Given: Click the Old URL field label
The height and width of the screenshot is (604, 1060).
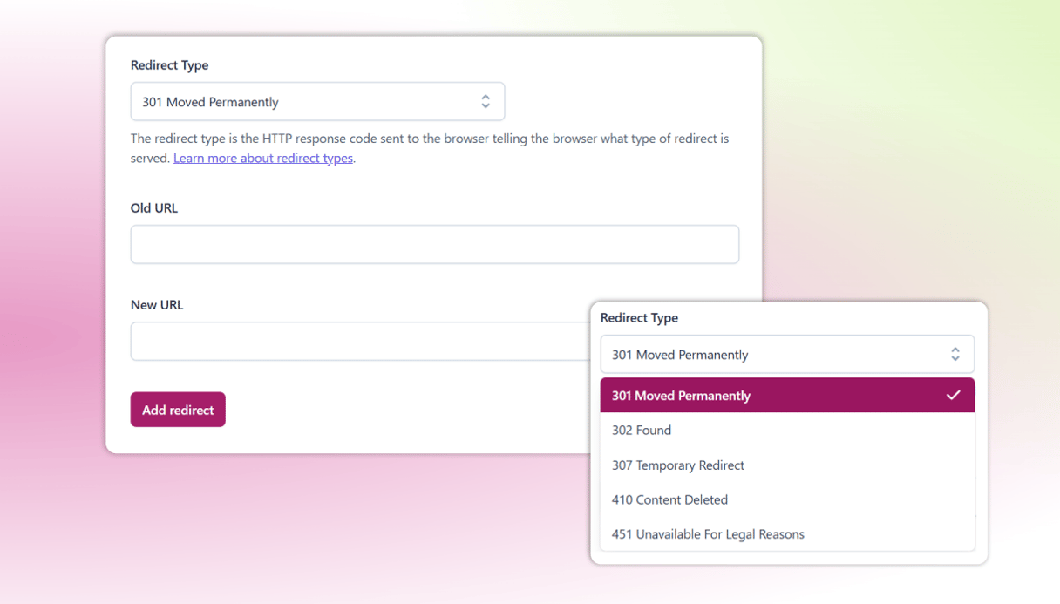Looking at the screenshot, I should (x=154, y=208).
